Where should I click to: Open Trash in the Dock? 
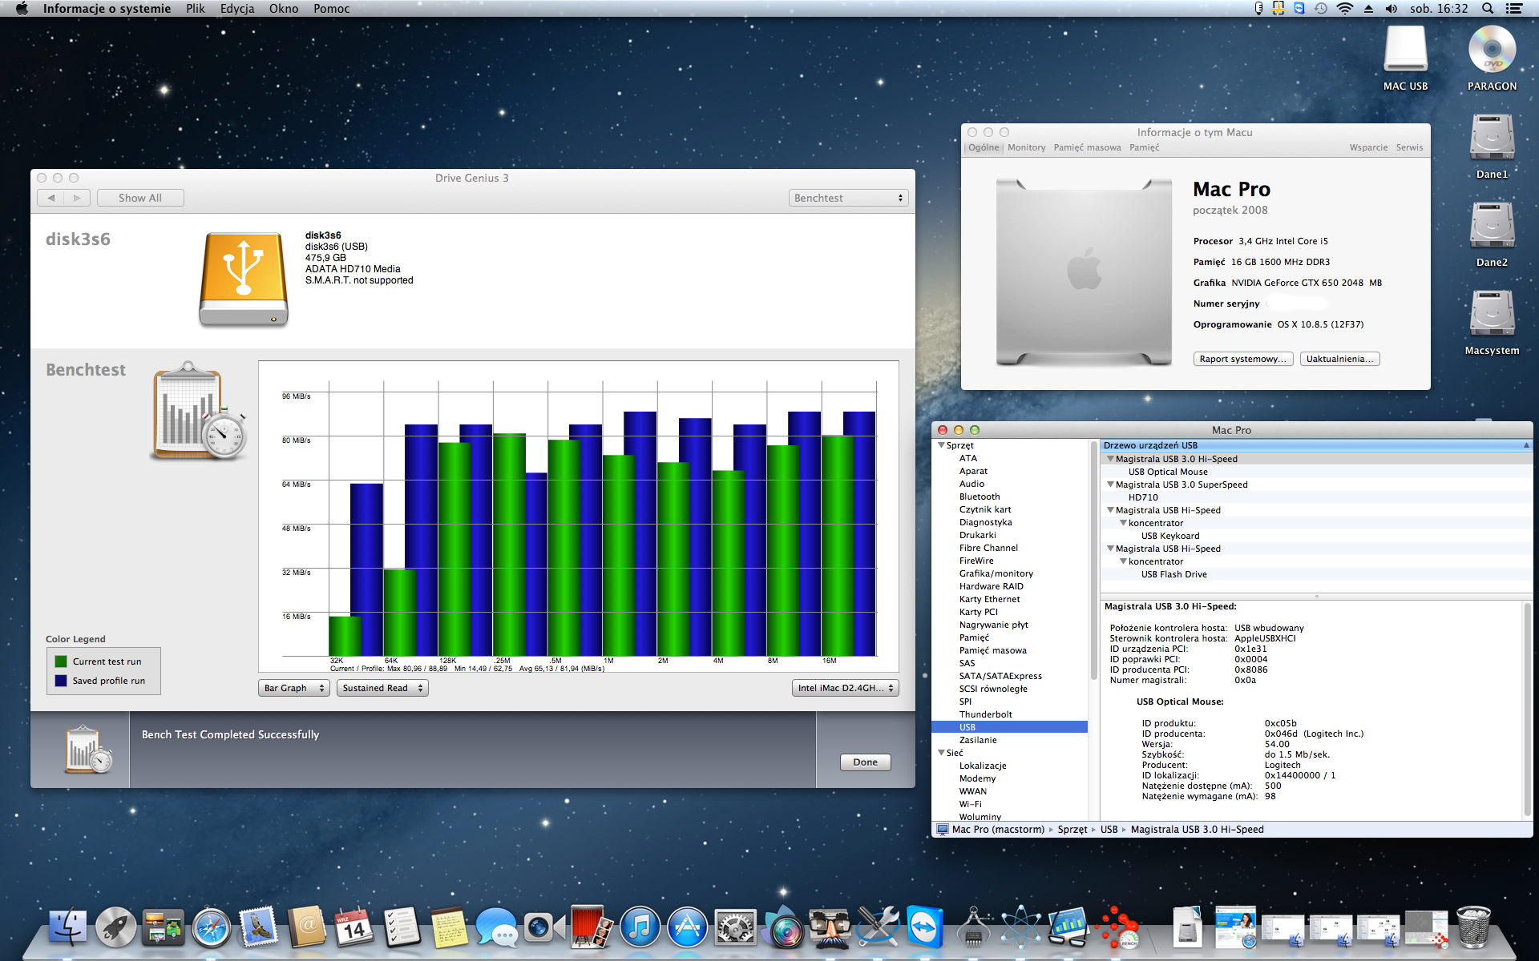click(1473, 927)
